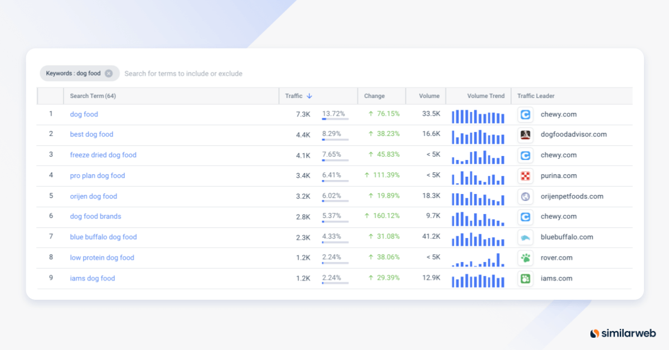The image size is (669, 350).
Task: Open the 'pro plan dog food' term
Action: 98,176
